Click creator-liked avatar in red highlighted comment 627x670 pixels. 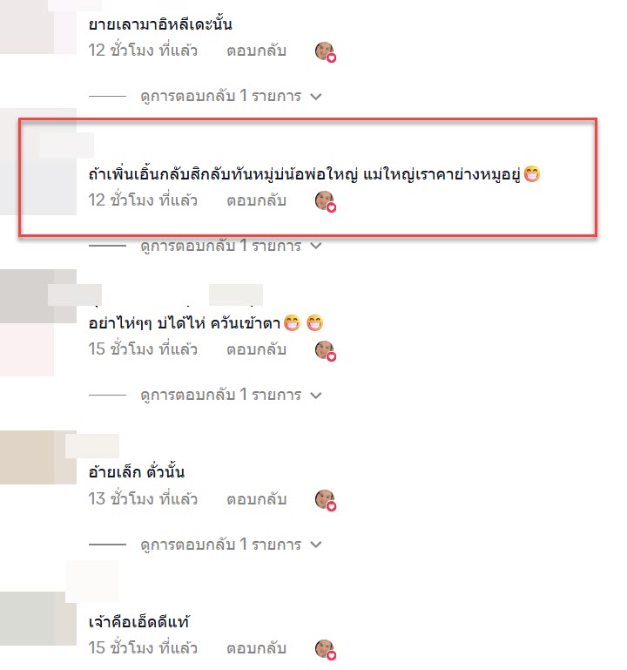(326, 201)
